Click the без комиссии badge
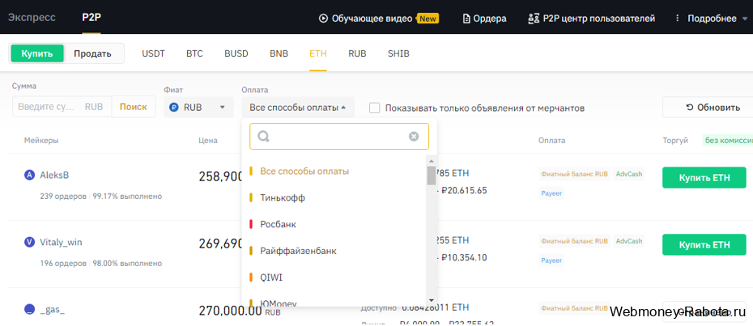 (727, 140)
